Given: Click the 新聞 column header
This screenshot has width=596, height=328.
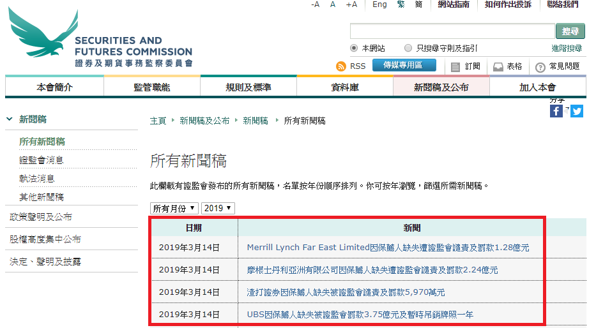Looking at the screenshot, I should [412, 228].
